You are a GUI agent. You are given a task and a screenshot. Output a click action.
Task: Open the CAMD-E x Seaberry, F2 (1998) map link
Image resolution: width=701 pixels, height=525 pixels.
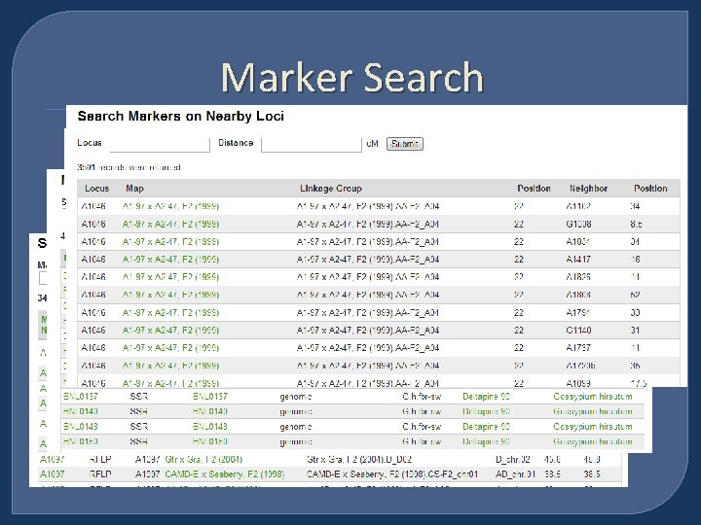225,474
